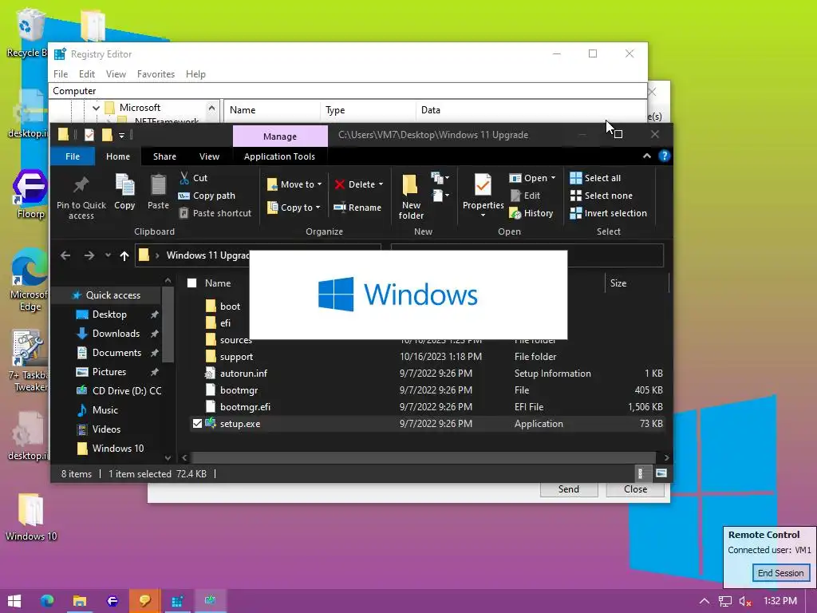Click the Send button in background dialog

click(x=568, y=489)
